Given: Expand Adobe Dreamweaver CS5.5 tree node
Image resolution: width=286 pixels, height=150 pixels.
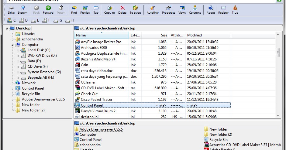Looking at the screenshot, I should 12,100.
